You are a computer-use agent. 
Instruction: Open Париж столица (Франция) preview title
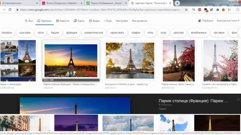point(193,101)
